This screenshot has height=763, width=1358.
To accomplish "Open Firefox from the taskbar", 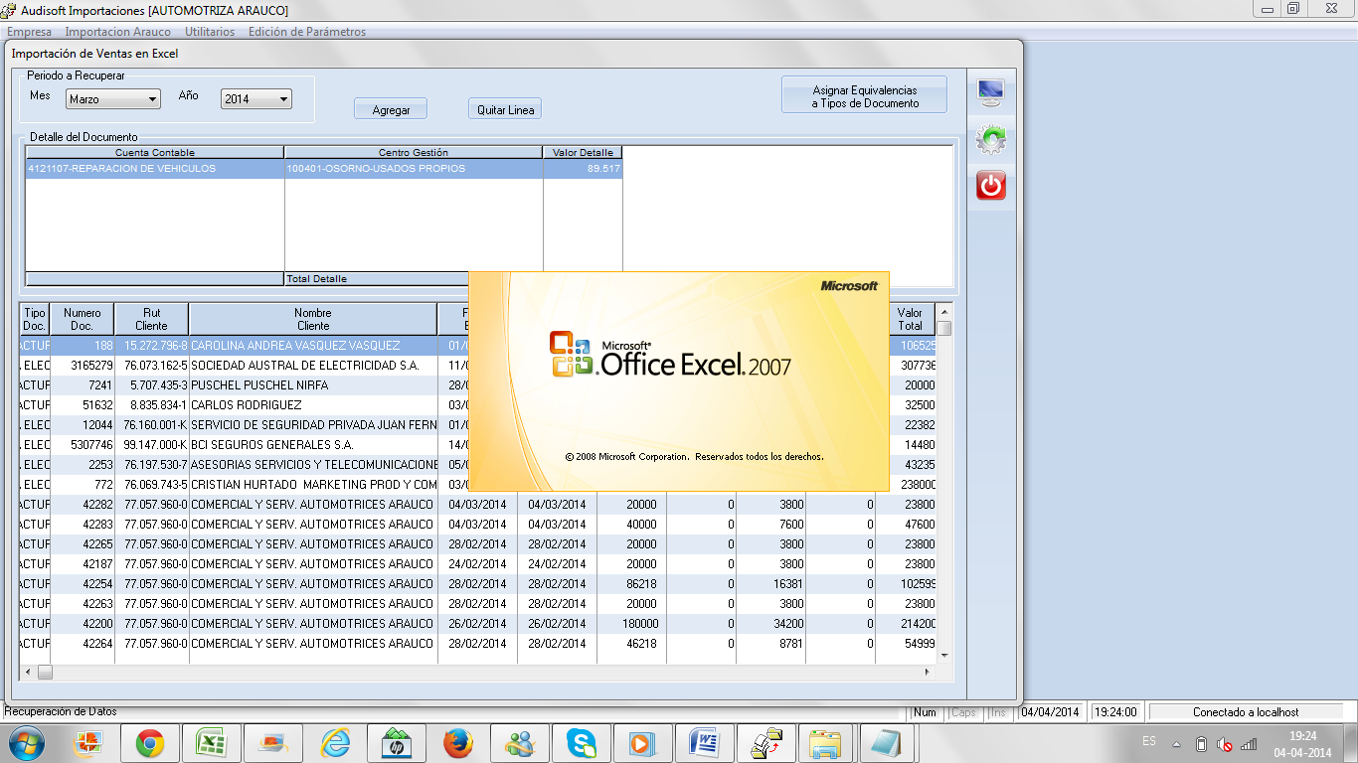I will coord(458,742).
